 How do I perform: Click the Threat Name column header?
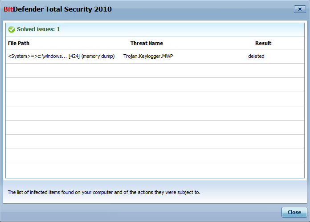point(147,43)
